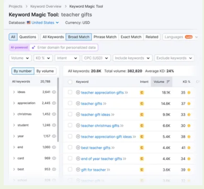Viewport: 204px width, 189px height.
Task: Open the Intent filter dropdown
Action: (67, 58)
